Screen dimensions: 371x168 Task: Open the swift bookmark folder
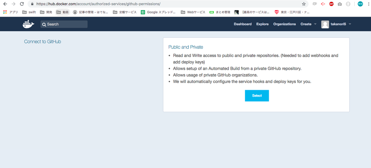29,12
